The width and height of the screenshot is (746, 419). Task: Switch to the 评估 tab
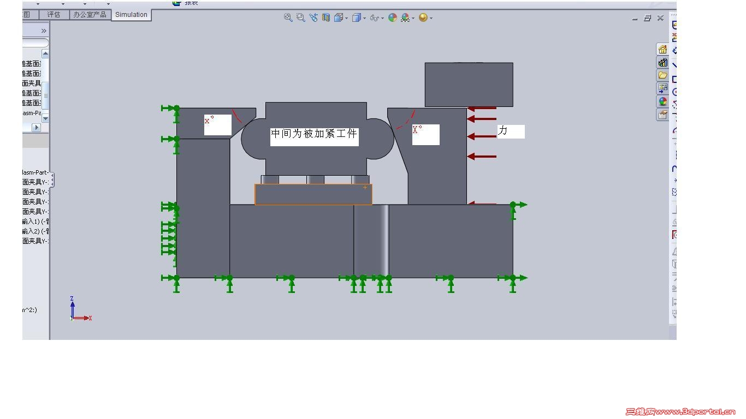click(x=54, y=15)
